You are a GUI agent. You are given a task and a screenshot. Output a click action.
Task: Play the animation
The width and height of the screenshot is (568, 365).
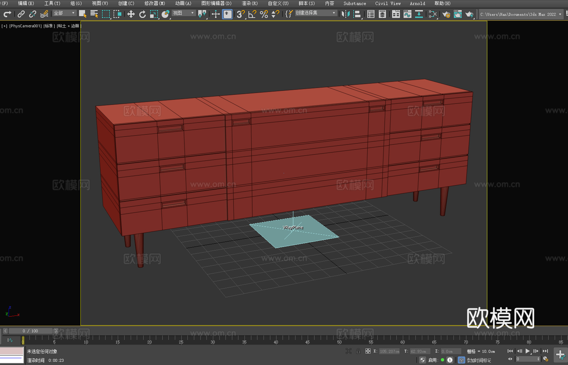[x=528, y=351]
